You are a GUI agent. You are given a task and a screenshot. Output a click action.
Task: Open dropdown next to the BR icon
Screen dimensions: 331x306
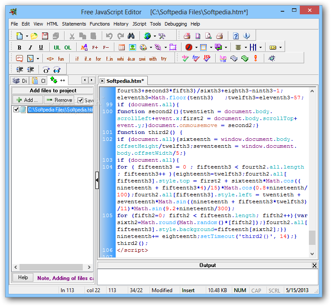(226, 48)
